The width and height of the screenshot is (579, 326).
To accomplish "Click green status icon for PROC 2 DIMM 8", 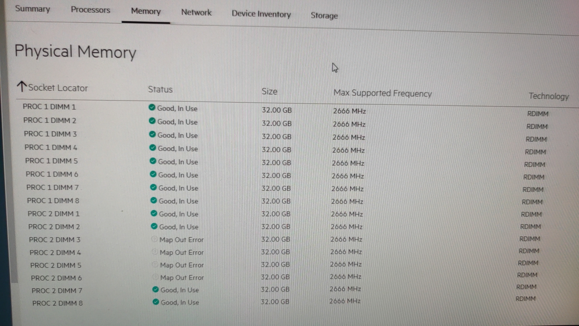I will [x=156, y=302].
